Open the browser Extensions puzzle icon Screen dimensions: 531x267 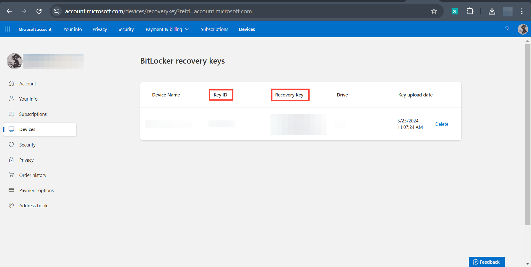470,11
